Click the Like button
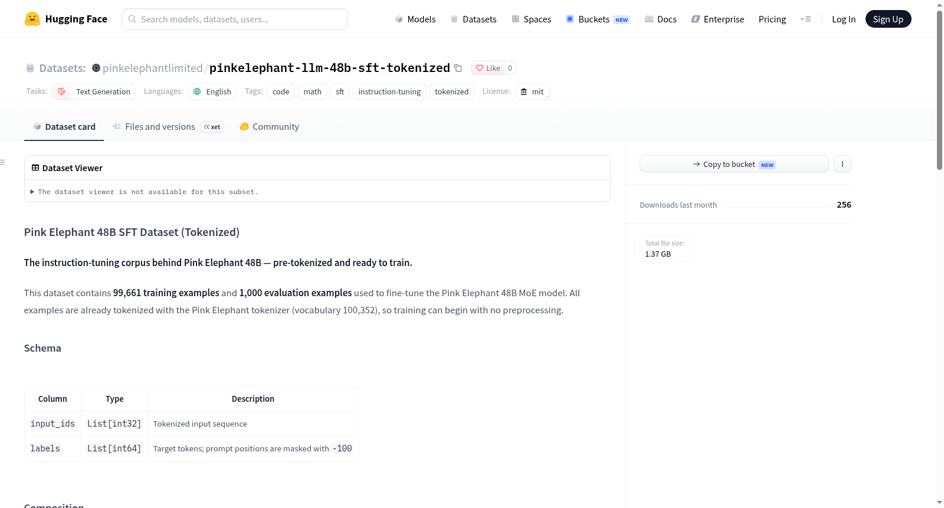Screen dimensions: 944x508 tap(488, 68)
